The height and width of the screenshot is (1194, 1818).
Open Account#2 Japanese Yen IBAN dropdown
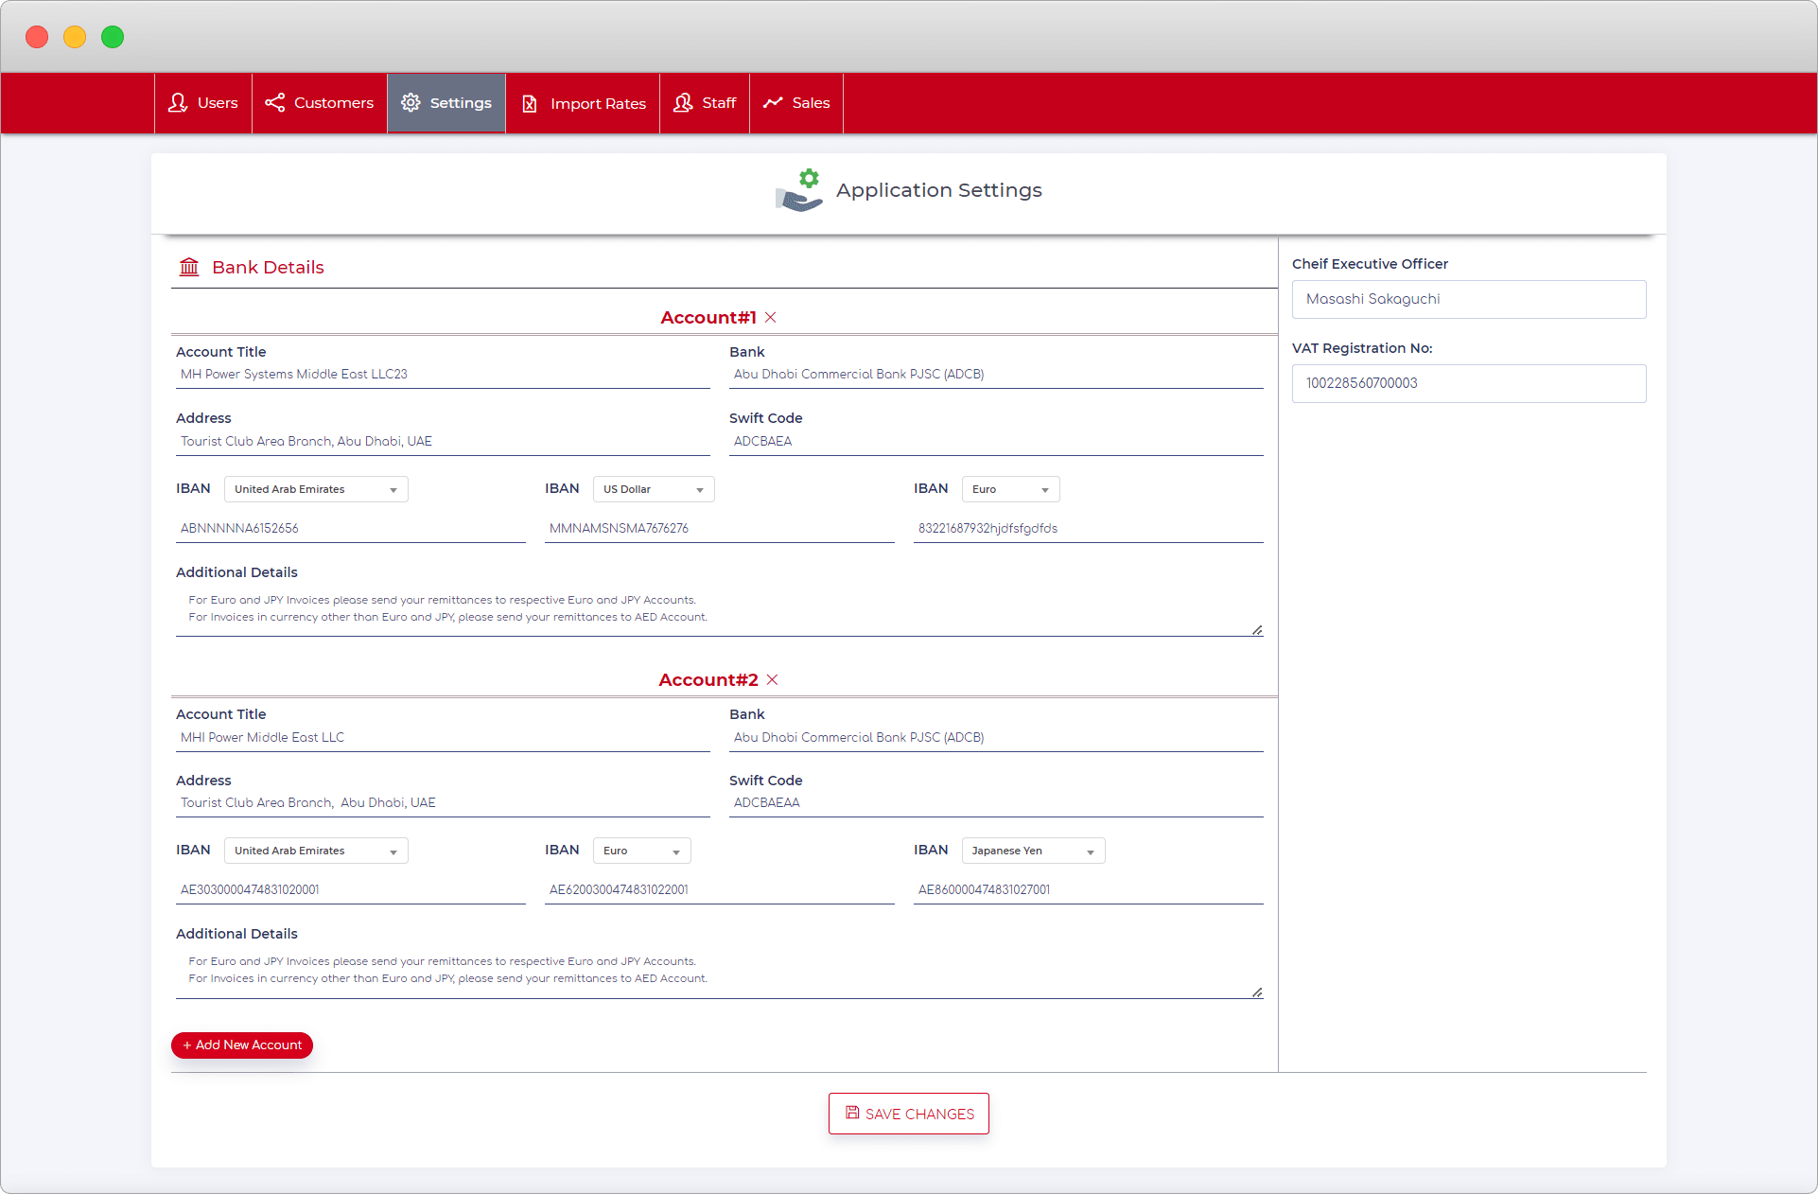1033,851
